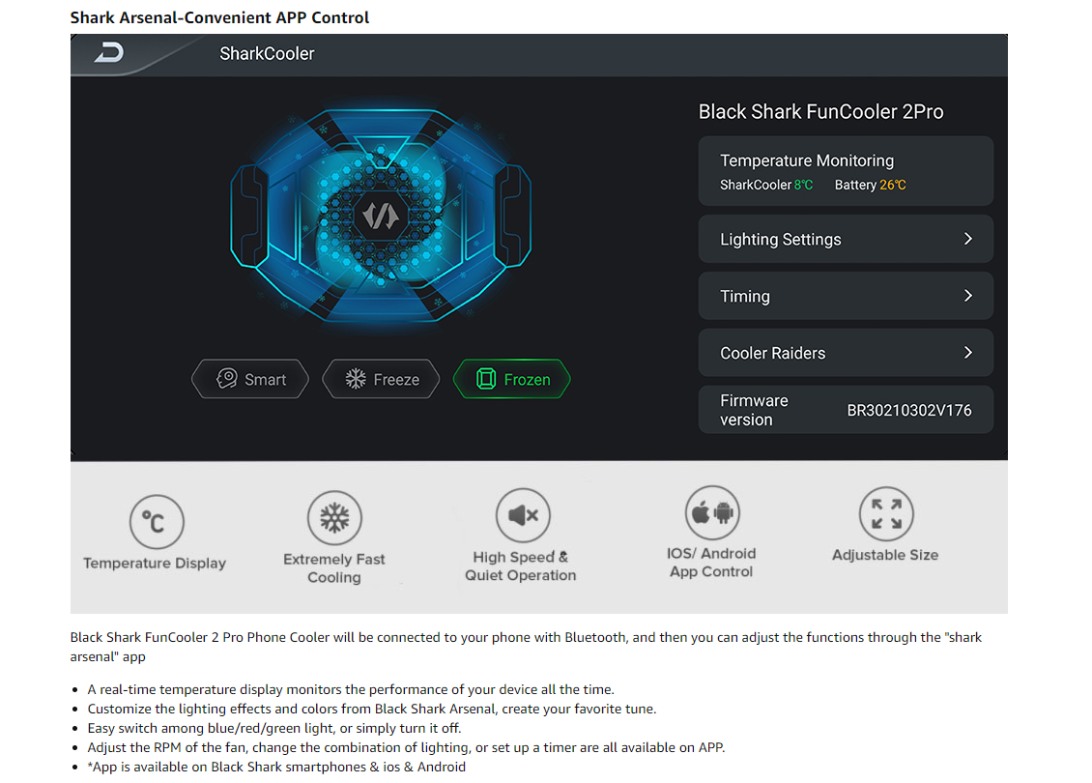Open the Temperature Monitoring panel
Screen dimensions: 1092x783
pyautogui.click(x=846, y=171)
